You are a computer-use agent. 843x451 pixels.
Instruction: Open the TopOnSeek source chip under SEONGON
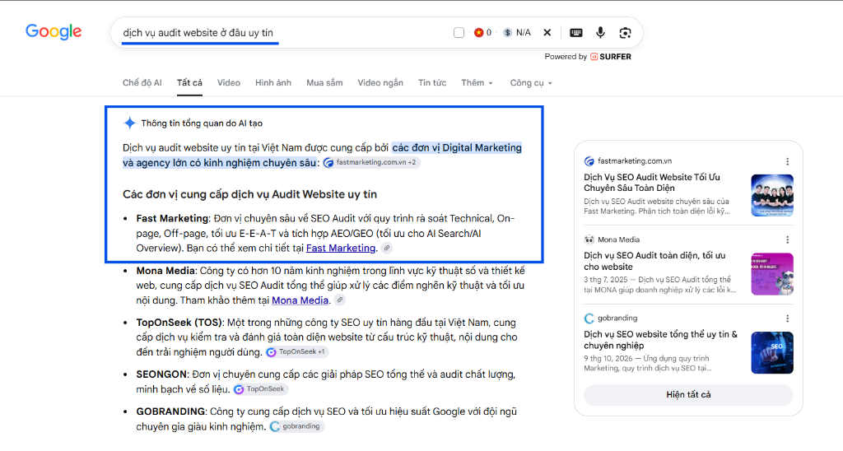[x=260, y=389]
